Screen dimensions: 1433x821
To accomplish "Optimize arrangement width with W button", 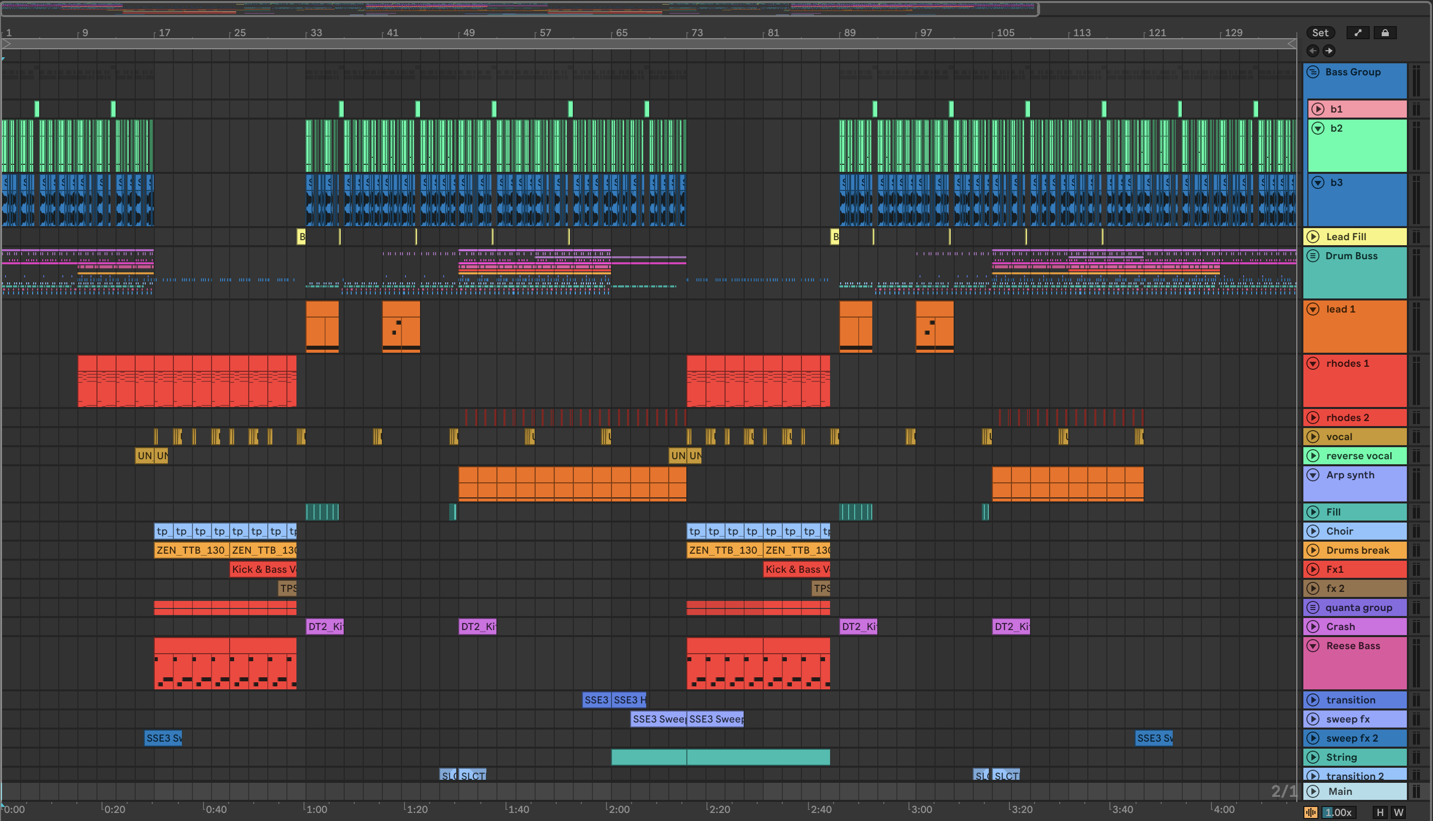I will [x=1399, y=812].
